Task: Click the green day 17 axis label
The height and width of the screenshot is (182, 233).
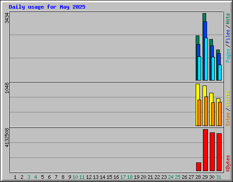Action: [123, 177]
